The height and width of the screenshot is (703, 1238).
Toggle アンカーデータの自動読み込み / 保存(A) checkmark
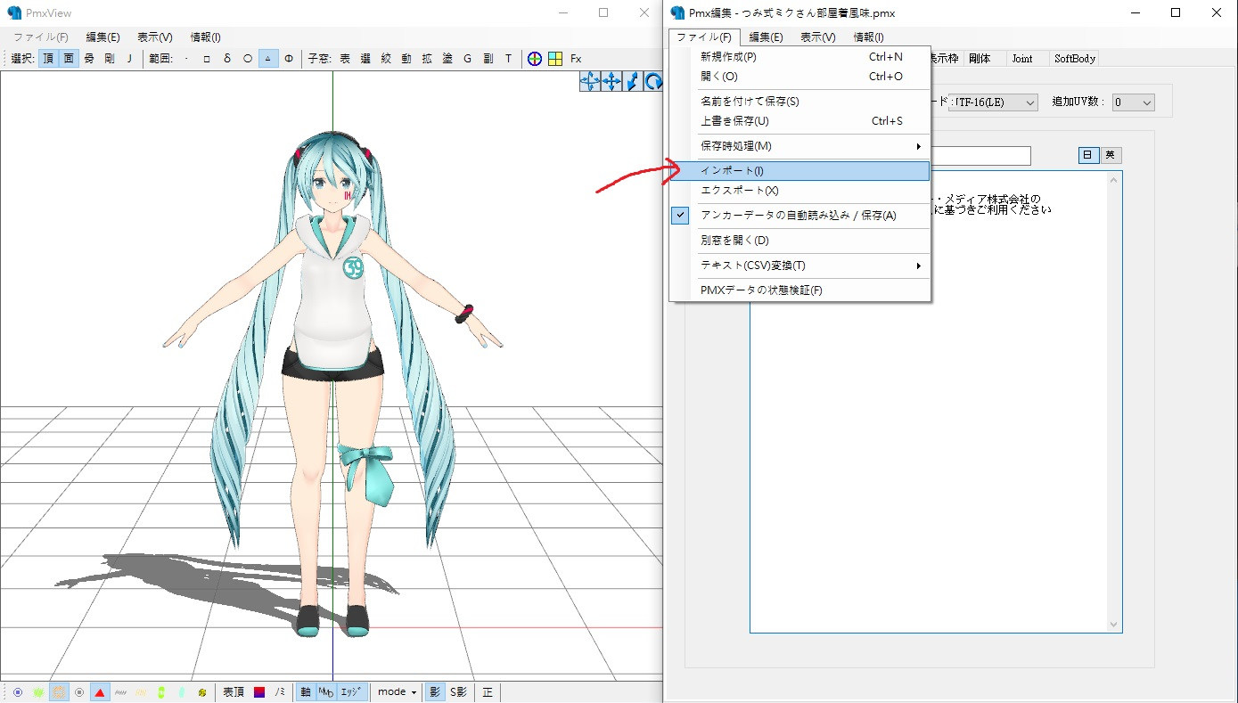(800, 216)
